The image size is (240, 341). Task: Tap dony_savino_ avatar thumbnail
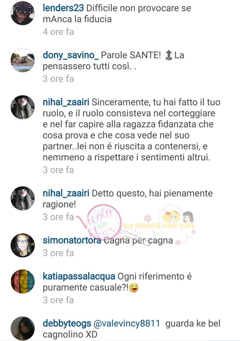click(x=23, y=60)
